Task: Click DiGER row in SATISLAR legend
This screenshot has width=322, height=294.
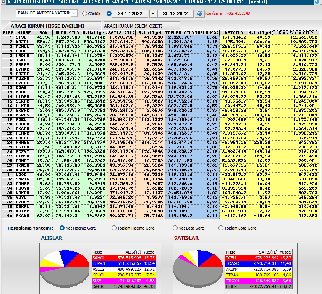Action: [x=259, y=286]
